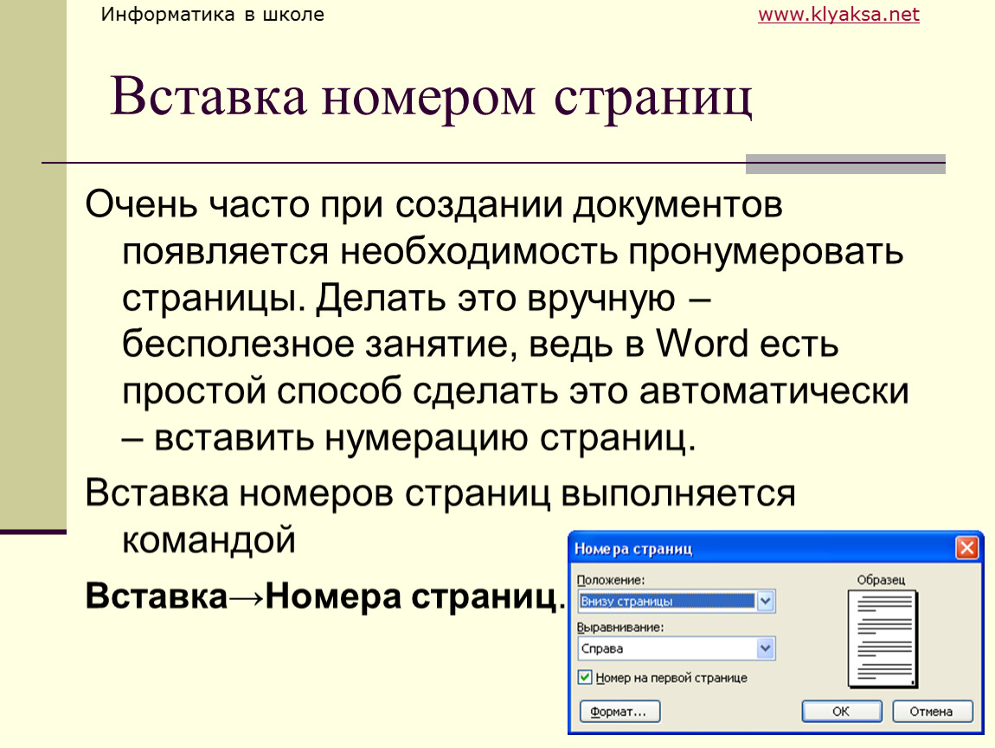This screenshot has width=995, height=748.
Task: Click the Отмена button
Action: (x=932, y=711)
